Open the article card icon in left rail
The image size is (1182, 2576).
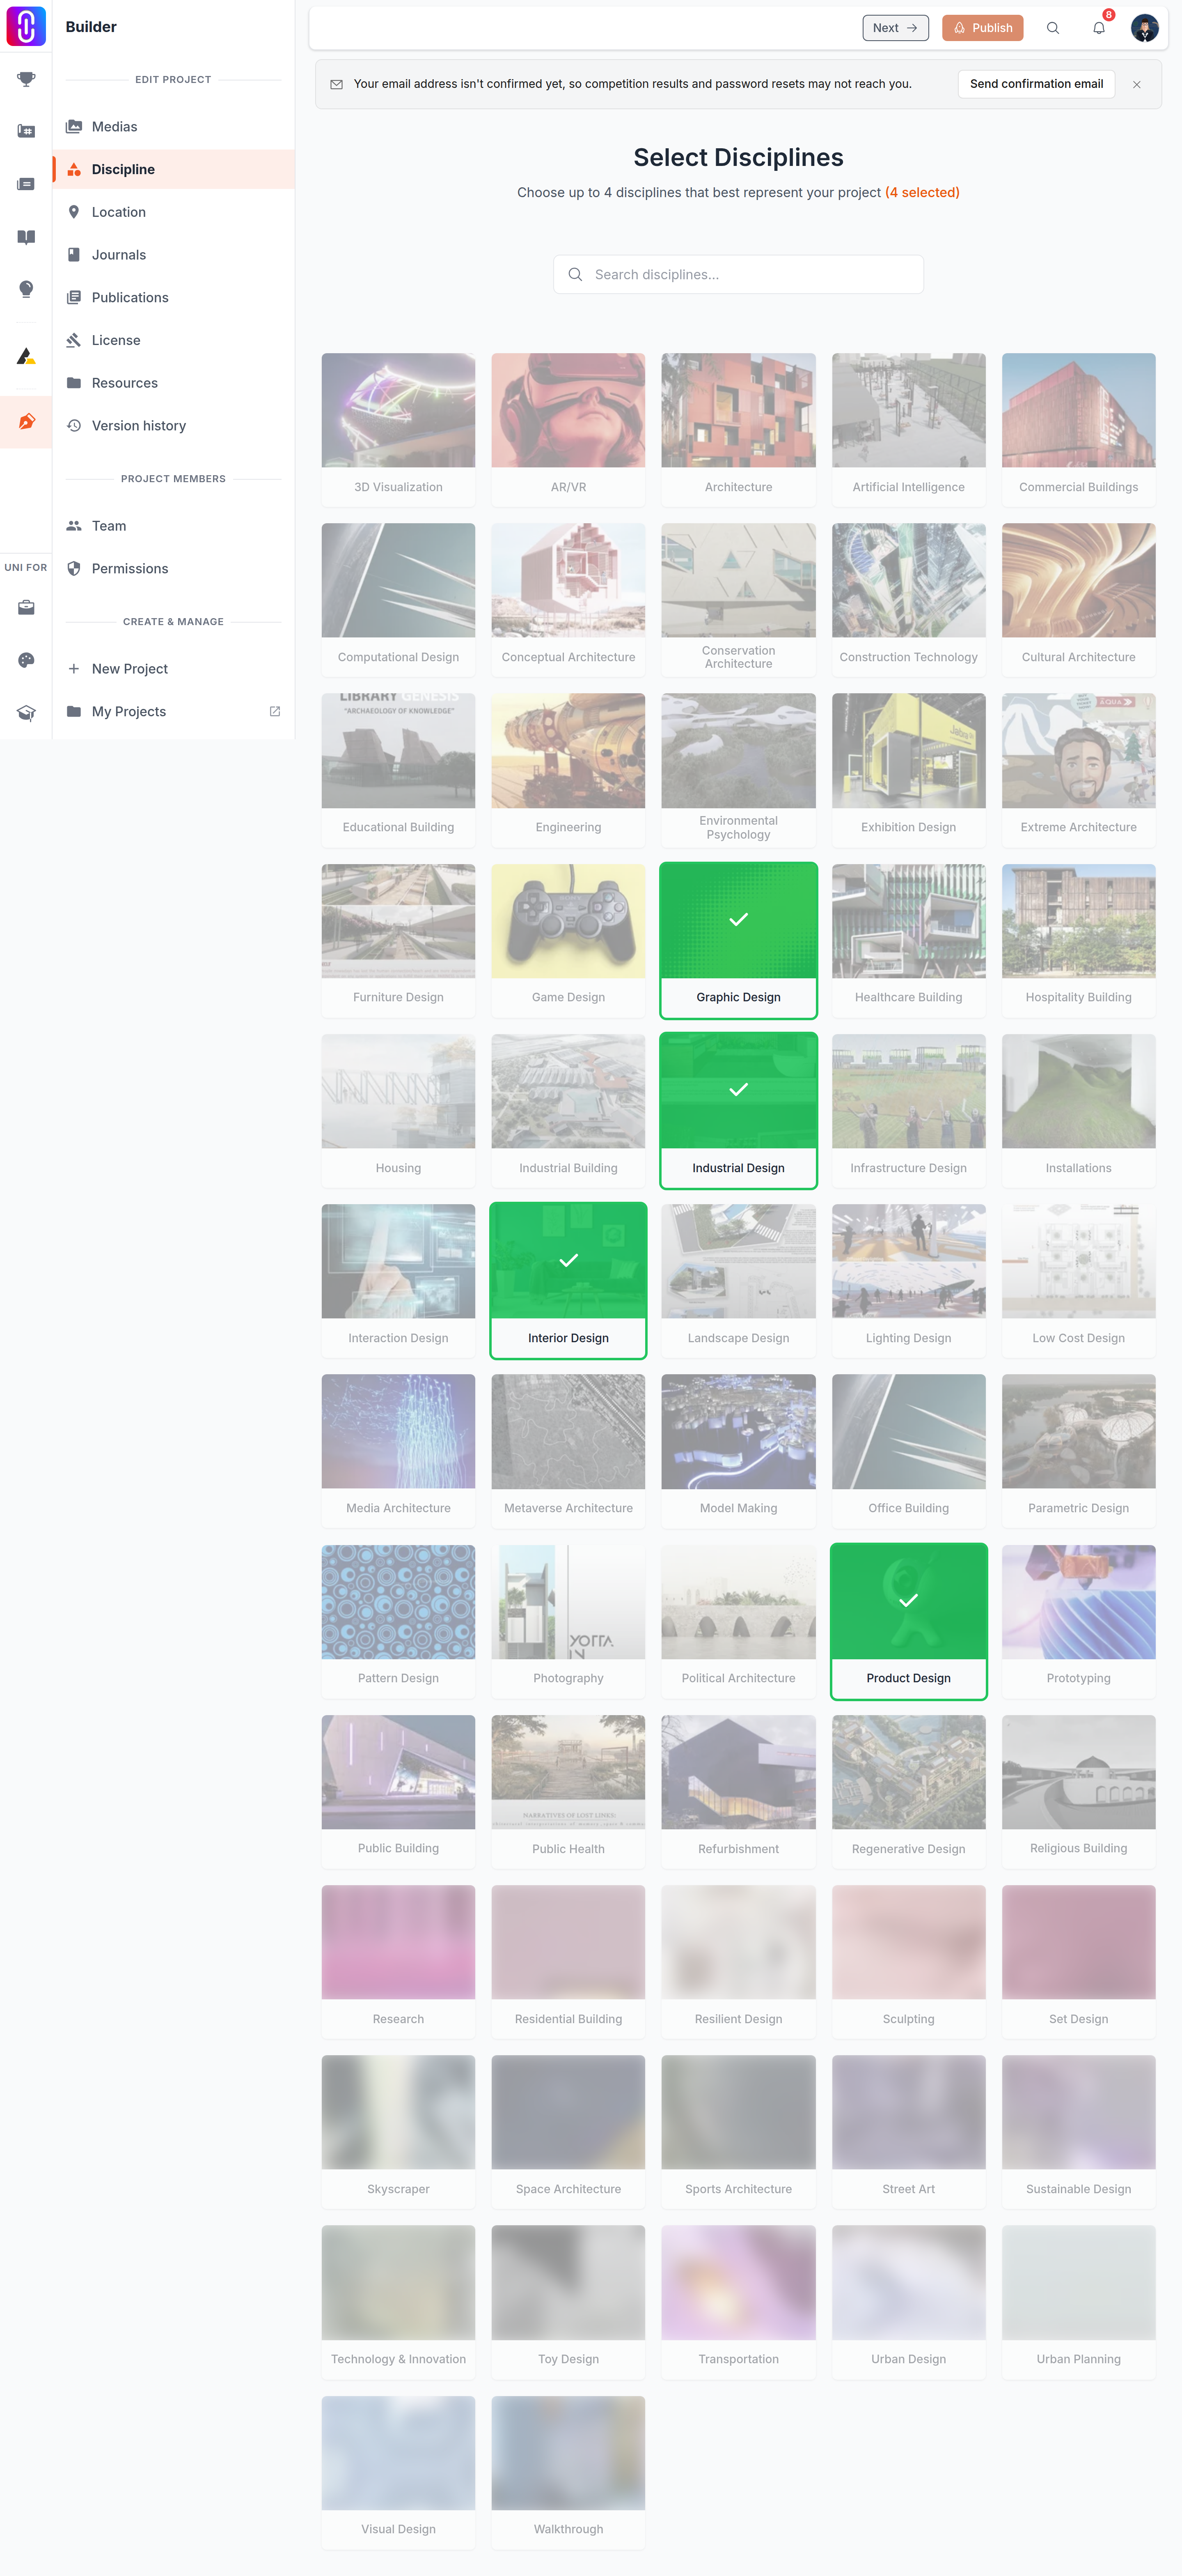click(26, 184)
